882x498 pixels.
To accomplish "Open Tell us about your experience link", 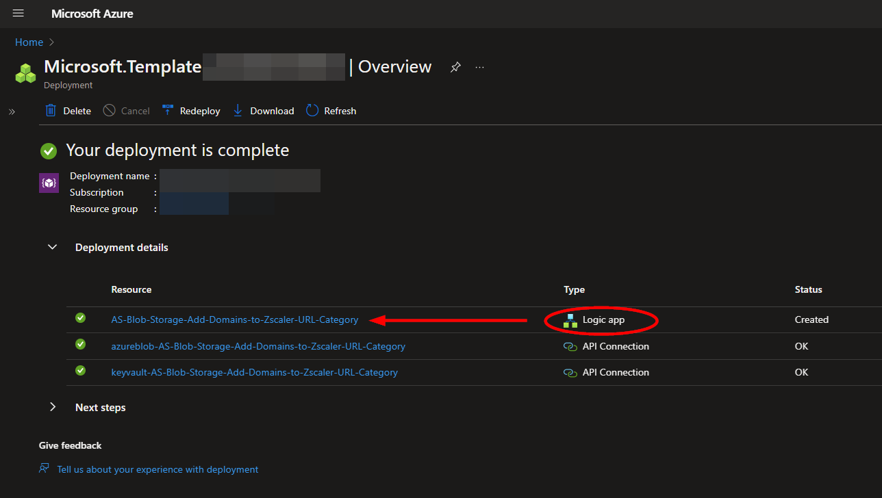I will pos(157,469).
